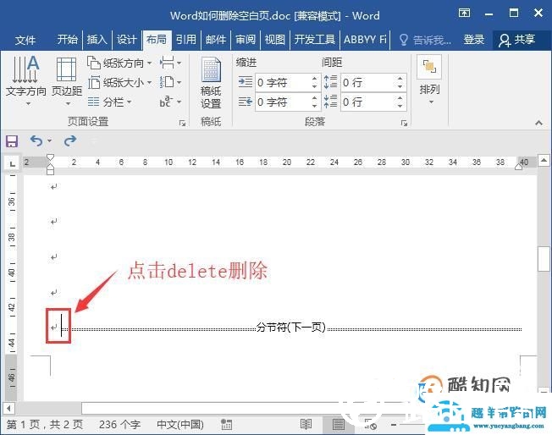Open the undo history dropdown
The image size is (552, 435).
[49, 140]
